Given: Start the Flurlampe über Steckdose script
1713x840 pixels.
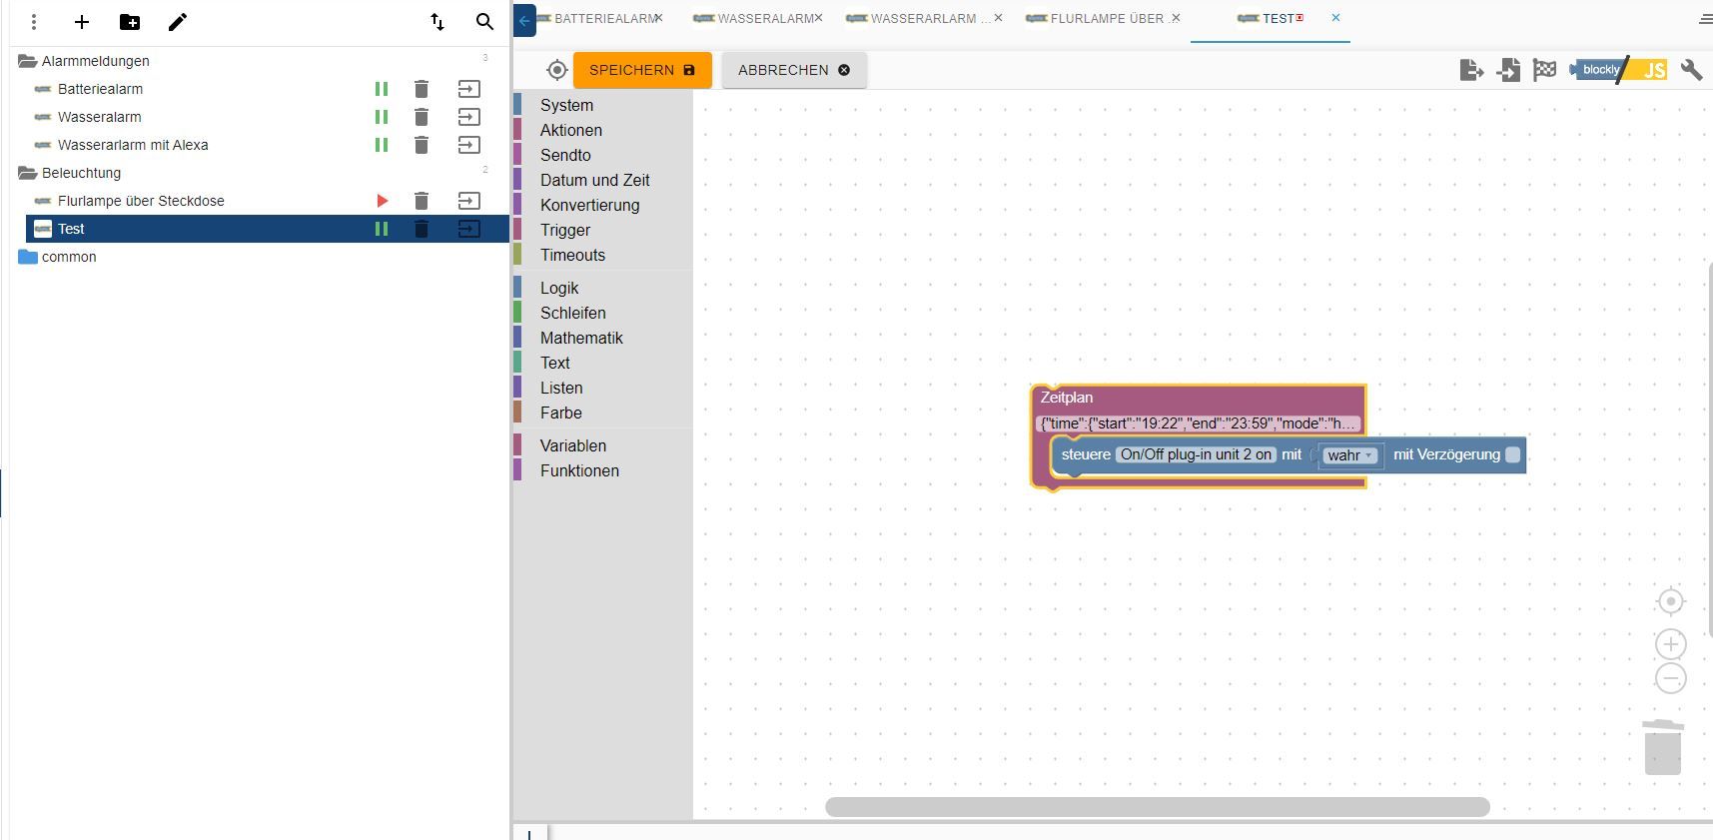Looking at the screenshot, I should click(x=382, y=201).
